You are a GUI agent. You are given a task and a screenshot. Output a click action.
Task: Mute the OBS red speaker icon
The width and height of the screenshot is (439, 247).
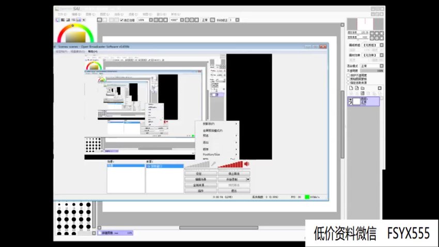[246, 164]
